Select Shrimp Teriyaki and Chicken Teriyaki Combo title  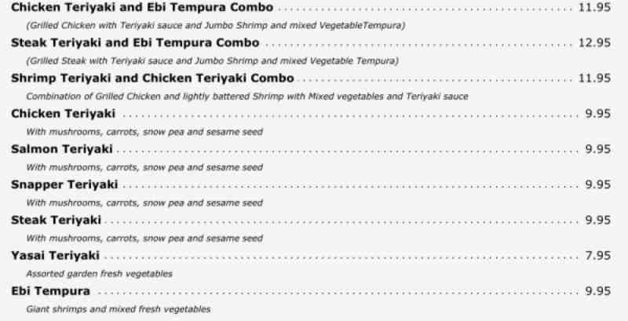click(x=152, y=78)
